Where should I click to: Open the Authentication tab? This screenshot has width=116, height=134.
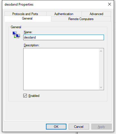pos(64,14)
